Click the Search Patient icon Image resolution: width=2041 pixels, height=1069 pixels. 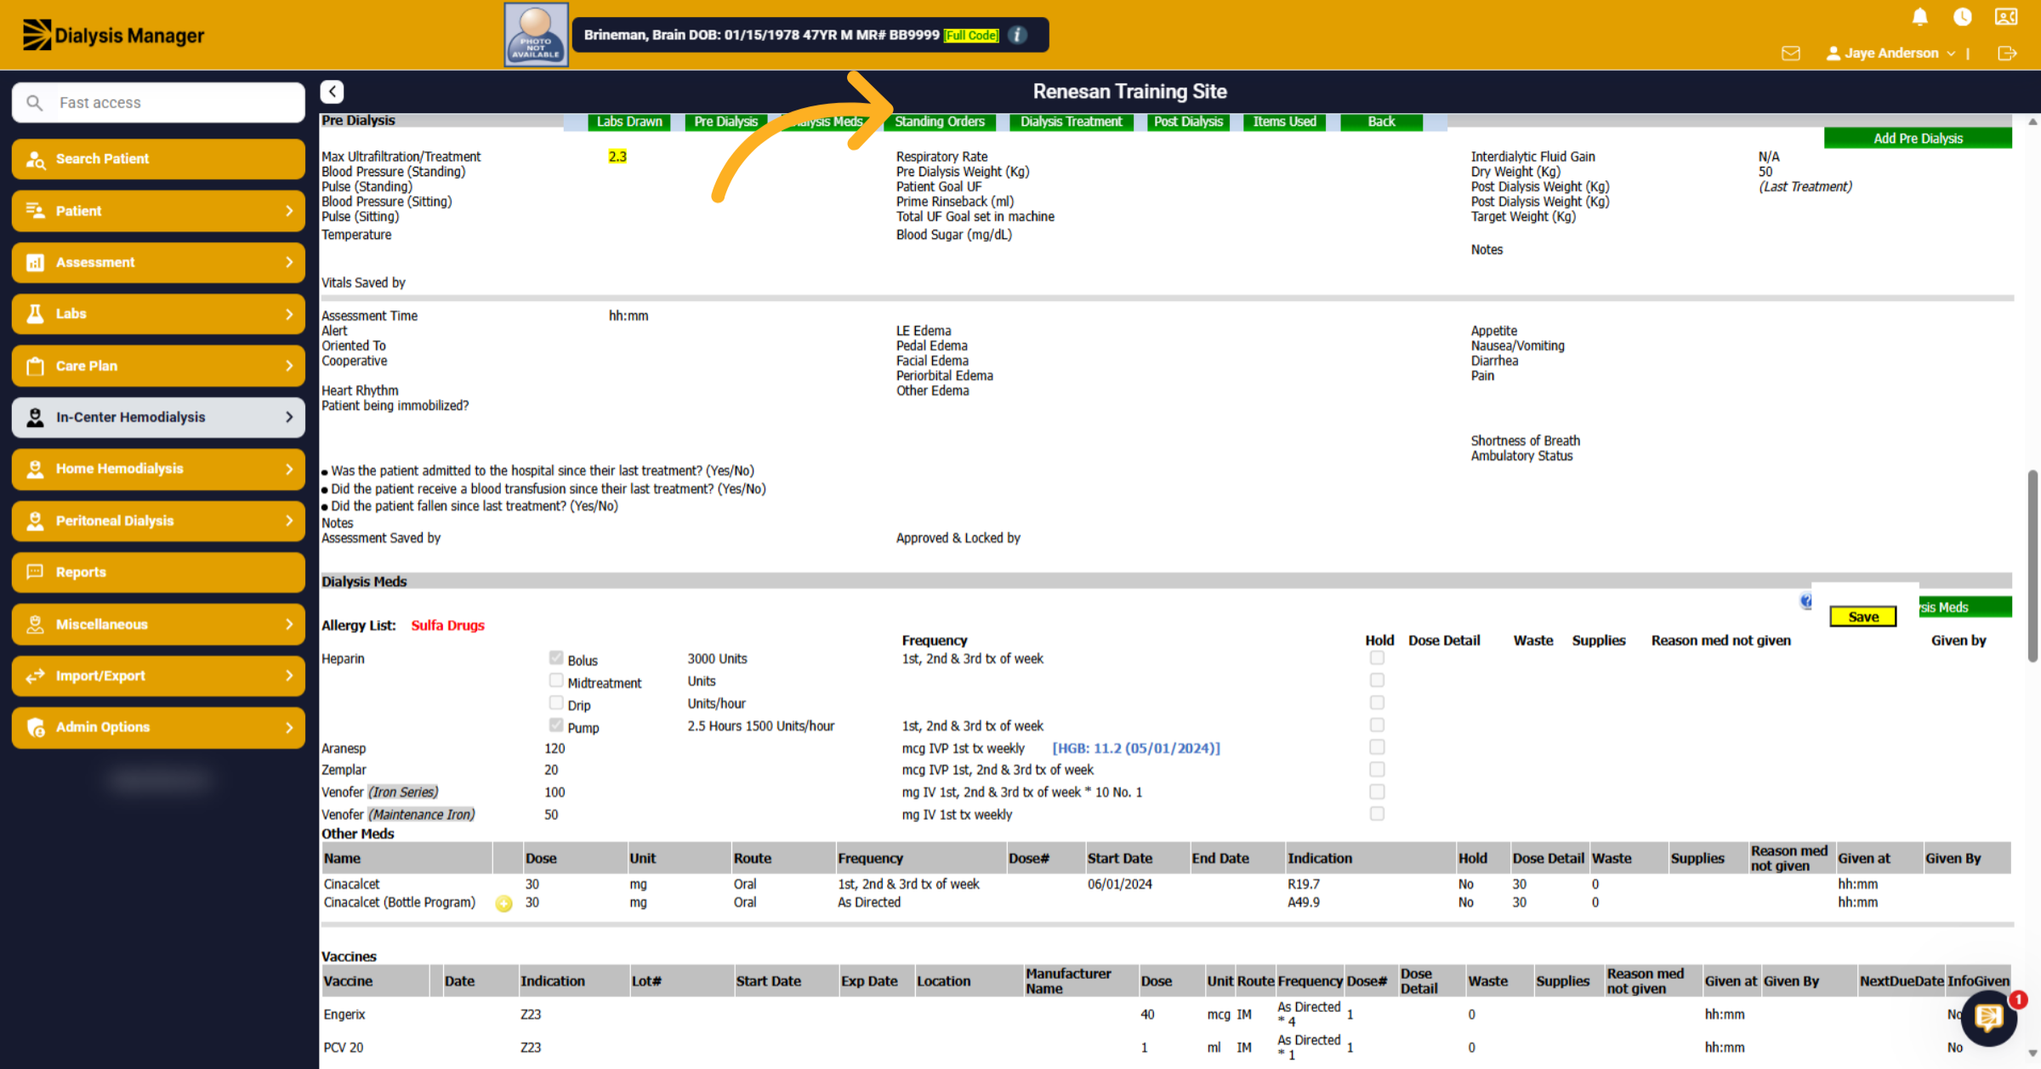[35, 159]
